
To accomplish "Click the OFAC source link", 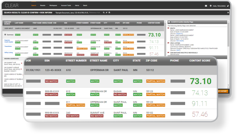I will coord(178,50).
